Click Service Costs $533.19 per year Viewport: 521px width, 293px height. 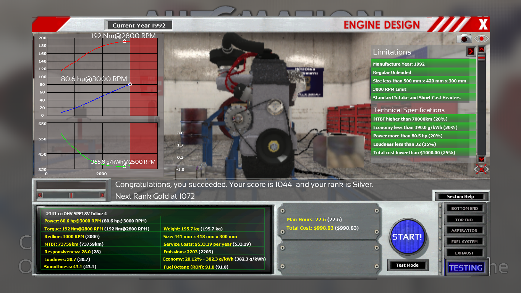tap(207, 244)
